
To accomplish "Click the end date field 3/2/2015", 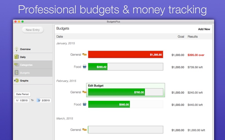I will click(44, 101).
